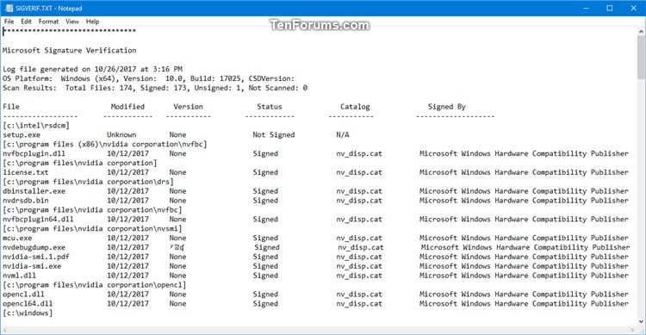The height and width of the screenshot is (335, 646).
Task: Click the horizontal scrollbar right arrow
Action: click(632, 330)
